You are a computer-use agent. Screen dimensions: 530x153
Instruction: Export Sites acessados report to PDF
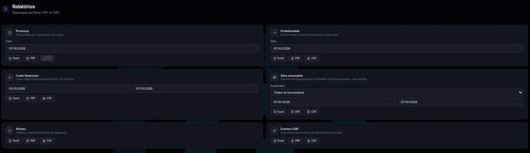296,112
